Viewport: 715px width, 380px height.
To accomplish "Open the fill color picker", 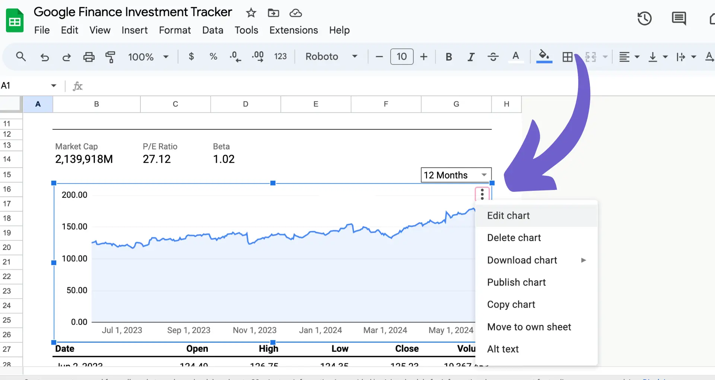I will 544,57.
